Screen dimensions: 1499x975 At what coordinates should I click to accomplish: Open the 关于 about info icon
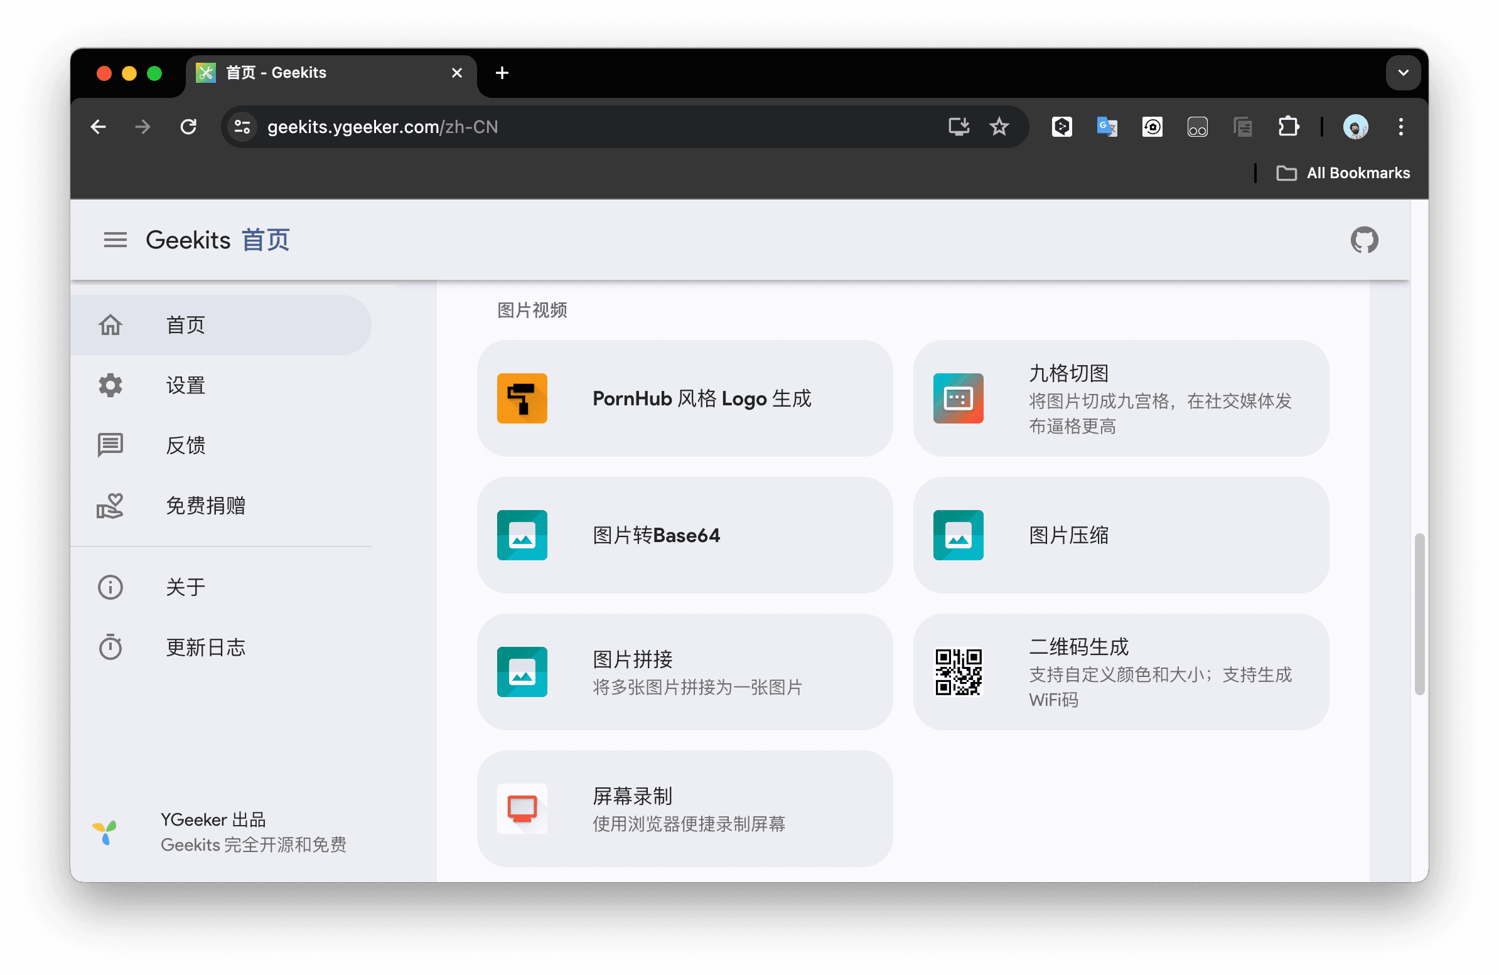(x=110, y=587)
